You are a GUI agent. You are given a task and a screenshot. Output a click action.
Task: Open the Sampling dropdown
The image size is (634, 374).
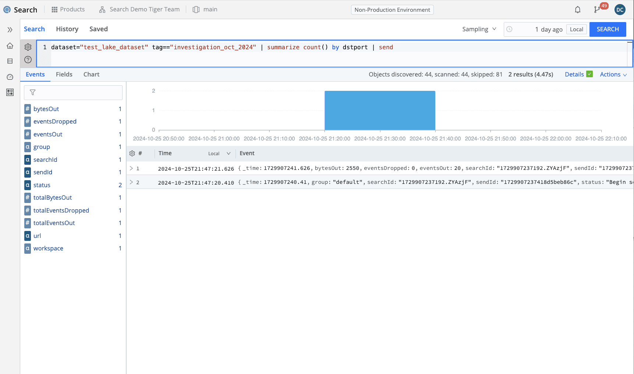[x=479, y=29]
